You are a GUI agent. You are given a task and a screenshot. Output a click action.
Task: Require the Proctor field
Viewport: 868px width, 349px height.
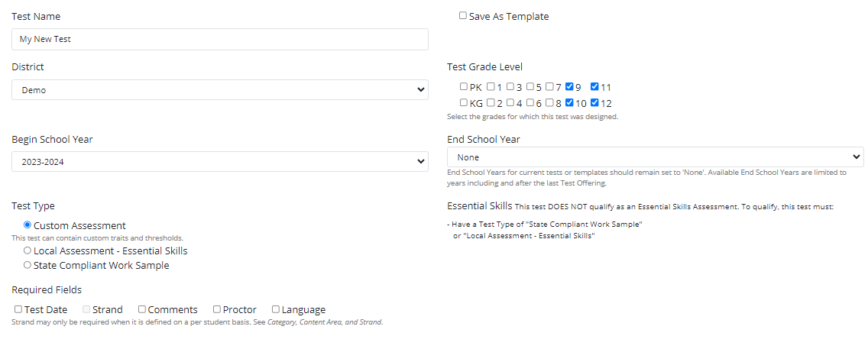tap(217, 309)
